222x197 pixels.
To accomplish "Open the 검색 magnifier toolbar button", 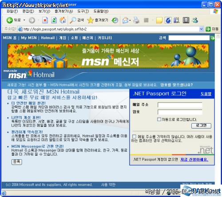I will [76, 20].
